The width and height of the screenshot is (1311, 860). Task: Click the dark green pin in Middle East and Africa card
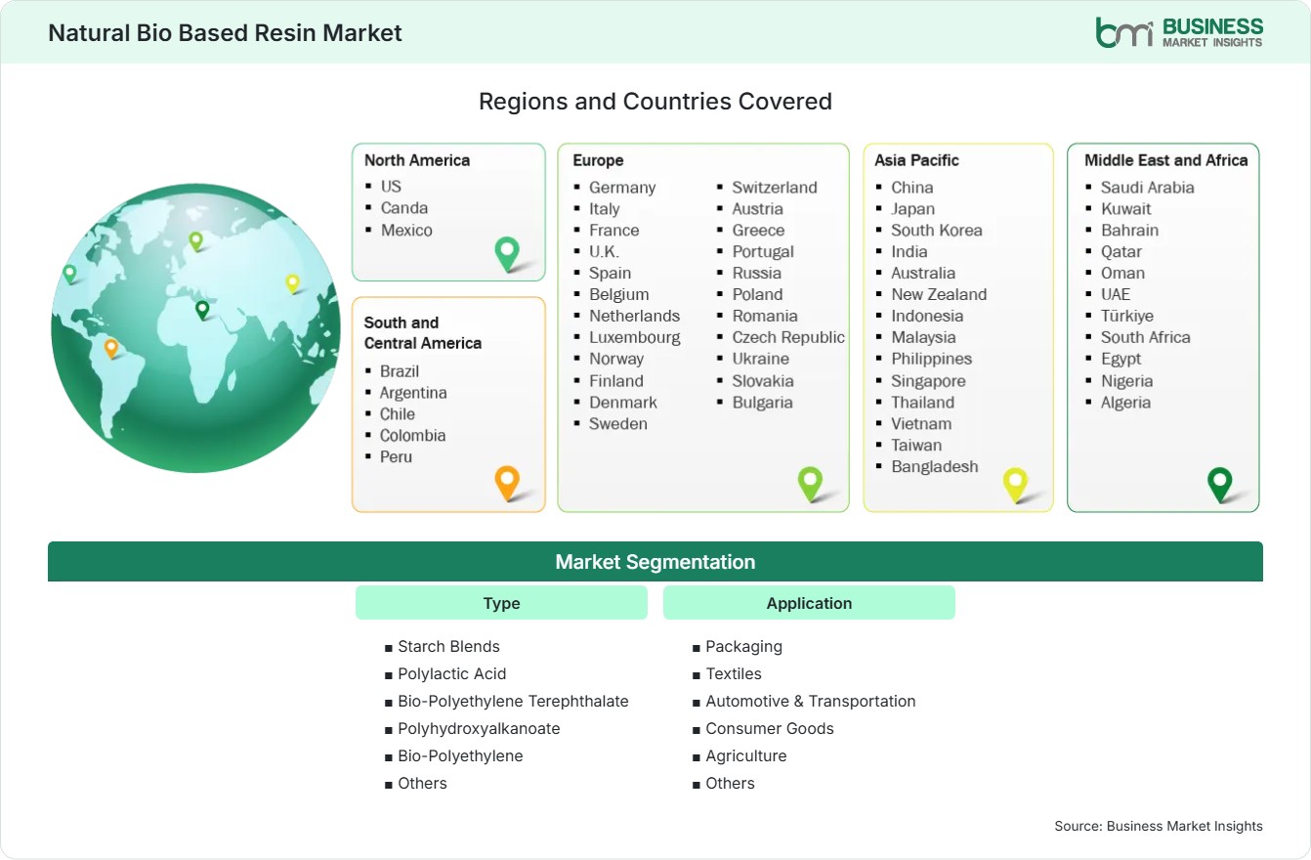point(1220,485)
